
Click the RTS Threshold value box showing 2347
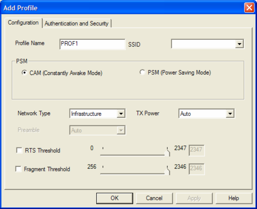click(x=197, y=150)
